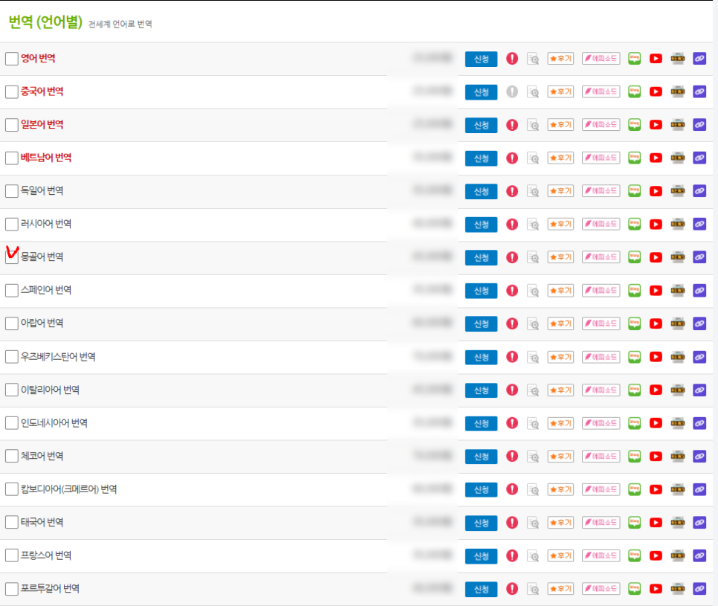The image size is (718, 606).
Task: Click 신청 button for 아랍어 번역
Action: click(x=481, y=324)
